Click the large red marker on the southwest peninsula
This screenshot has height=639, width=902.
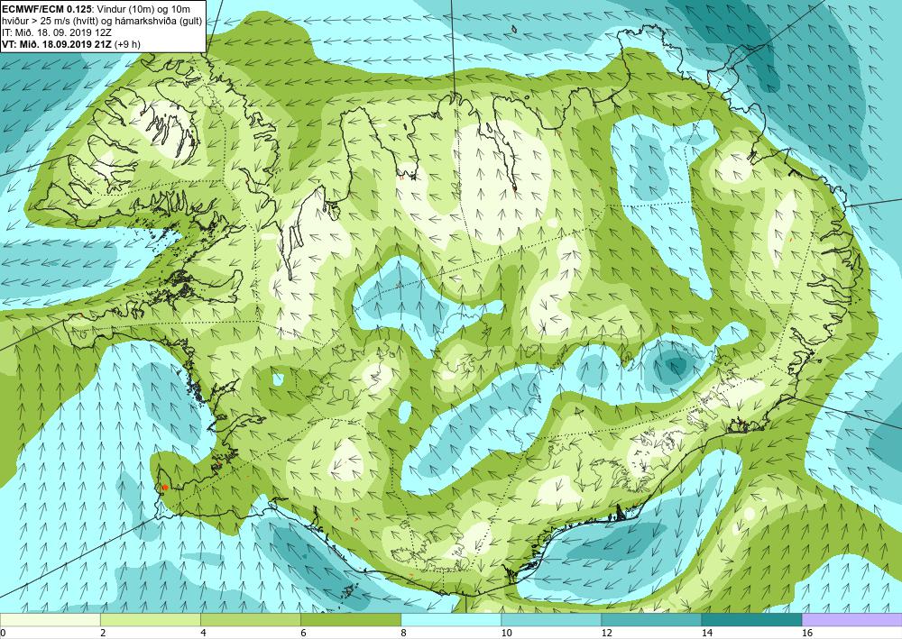[x=165, y=487]
